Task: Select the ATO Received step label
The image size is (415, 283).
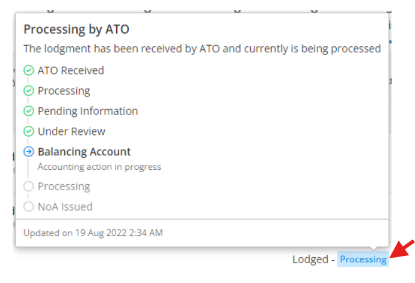Action: (x=71, y=70)
